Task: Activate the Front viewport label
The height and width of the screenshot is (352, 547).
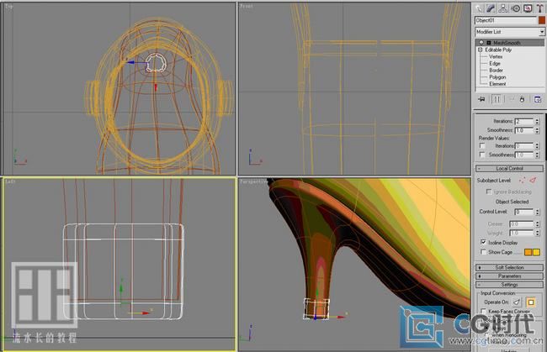Action: tap(247, 6)
